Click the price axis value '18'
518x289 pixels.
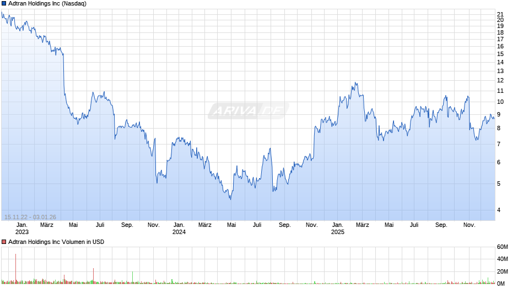coord(500,32)
